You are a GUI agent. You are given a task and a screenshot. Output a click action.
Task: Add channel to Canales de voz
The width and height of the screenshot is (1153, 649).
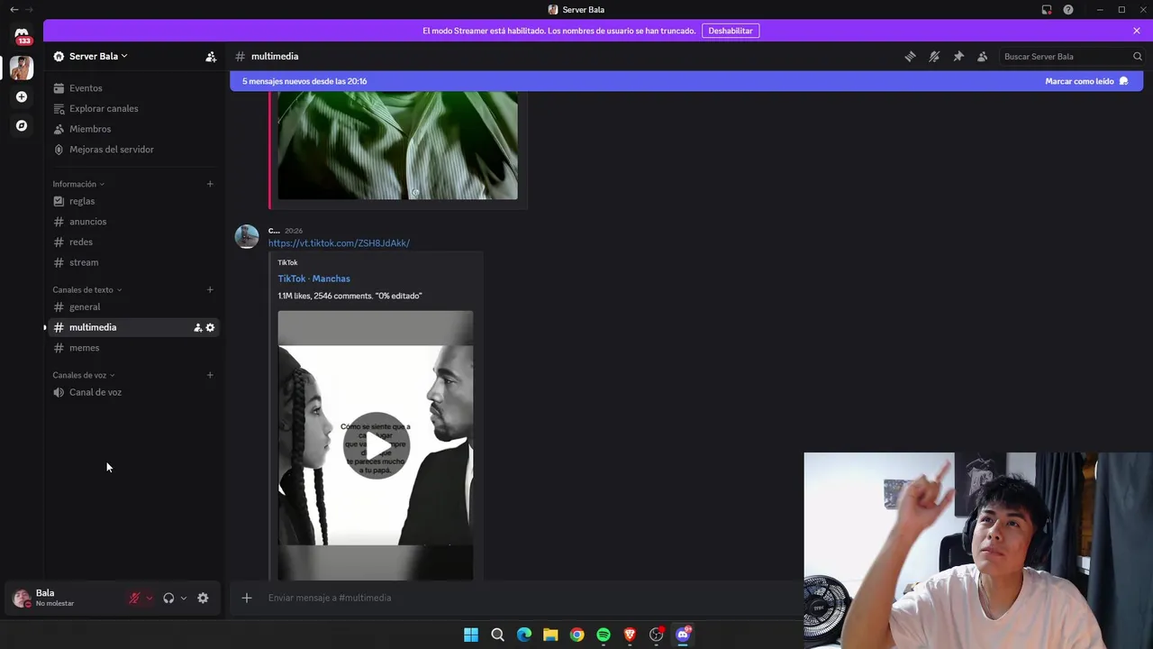(210, 375)
